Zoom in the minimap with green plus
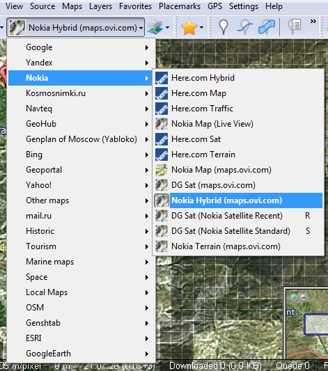The image size is (328, 371). (x=294, y=297)
